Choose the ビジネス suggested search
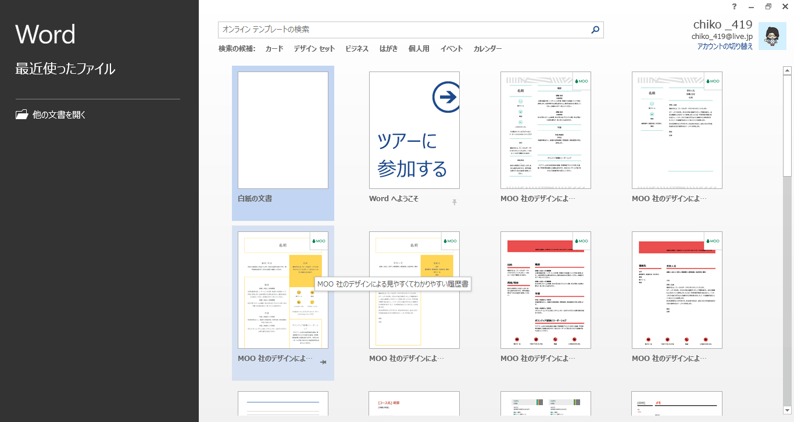The width and height of the screenshot is (794, 422). pos(357,49)
